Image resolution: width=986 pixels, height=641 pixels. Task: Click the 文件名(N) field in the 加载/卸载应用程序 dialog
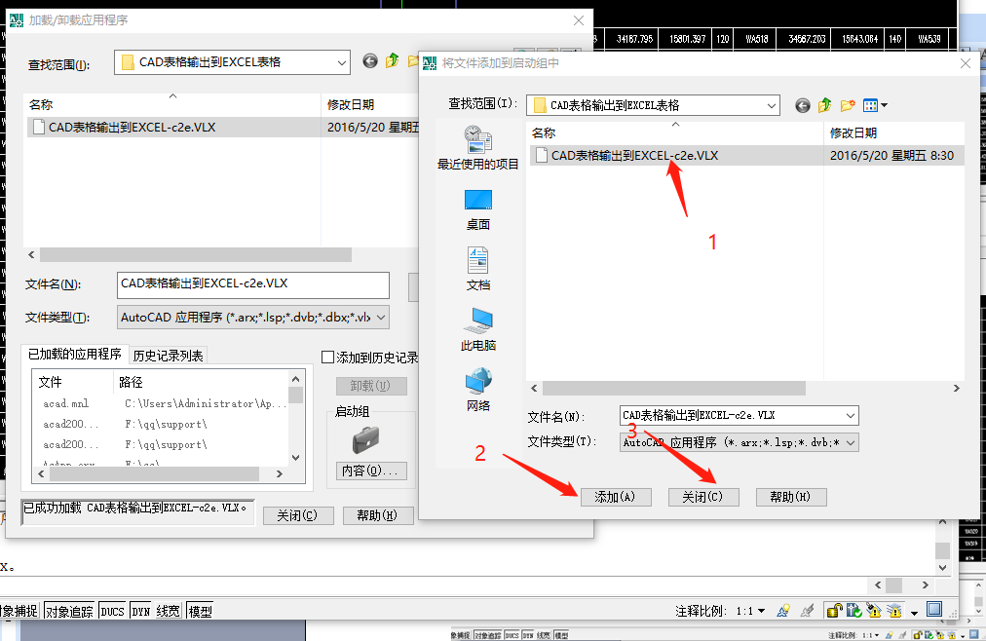253,284
